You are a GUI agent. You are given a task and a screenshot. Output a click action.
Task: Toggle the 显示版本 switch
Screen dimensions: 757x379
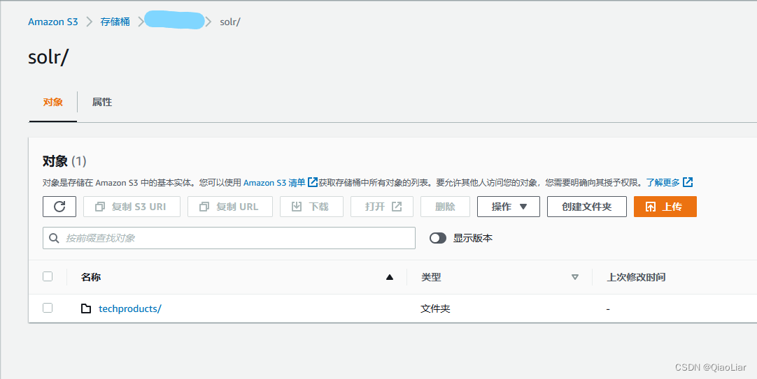(438, 238)
